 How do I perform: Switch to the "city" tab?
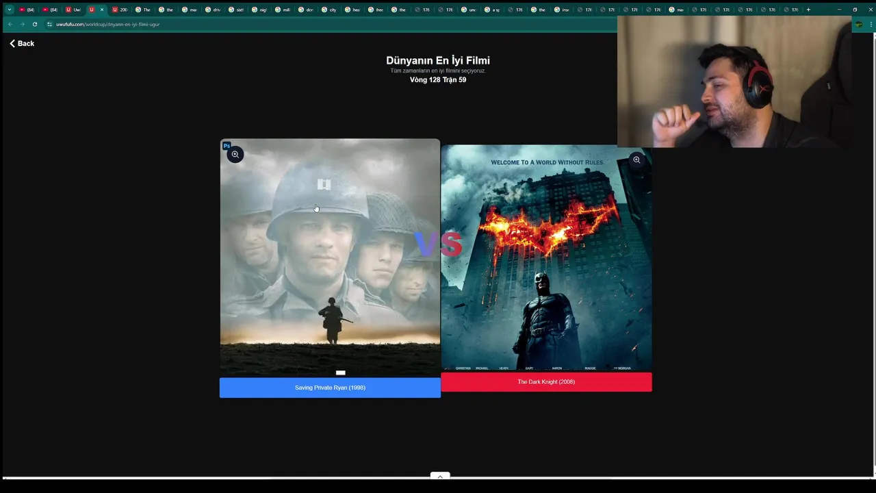tap(328, 10)
